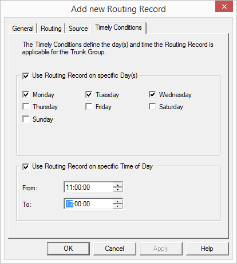The height and width of the screenshot is (264, 237).
Task: Switch to the General tab
Action: pyautogui.click(x=23, y=29)
